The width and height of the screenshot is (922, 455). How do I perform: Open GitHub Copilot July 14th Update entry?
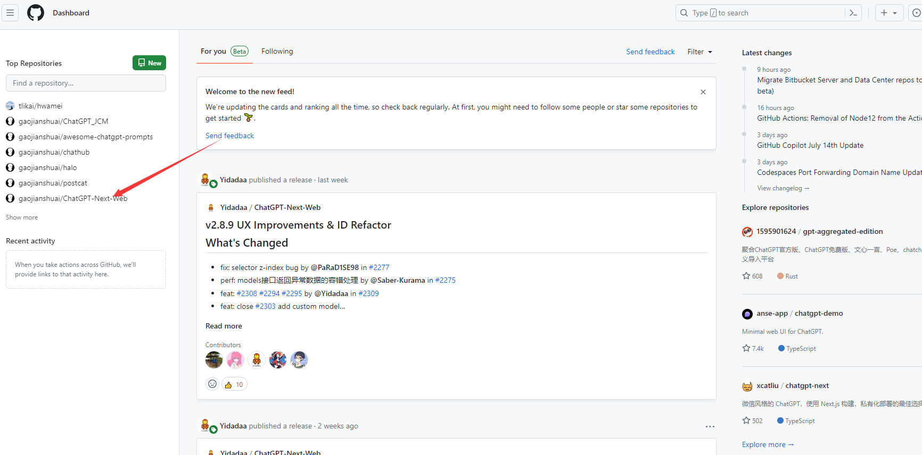pyautogui.click(x=810, y=145)
